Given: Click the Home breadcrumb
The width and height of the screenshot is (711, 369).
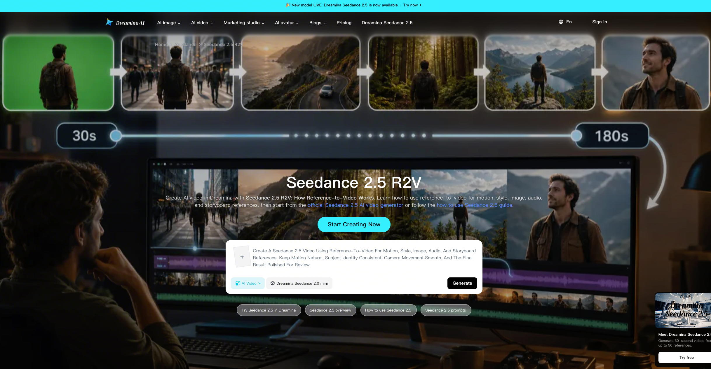Looking at the screenshot, I should point(161,44).
